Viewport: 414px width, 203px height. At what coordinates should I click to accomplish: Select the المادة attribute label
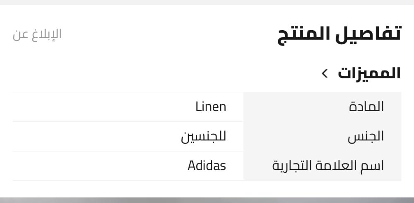(x=366, y=107)
